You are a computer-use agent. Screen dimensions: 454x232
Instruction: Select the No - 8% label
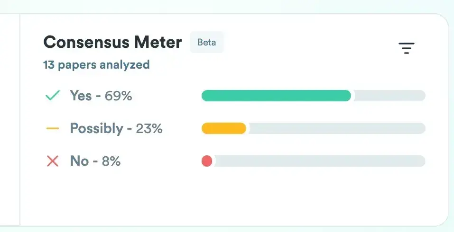click(x=95, y=161)
